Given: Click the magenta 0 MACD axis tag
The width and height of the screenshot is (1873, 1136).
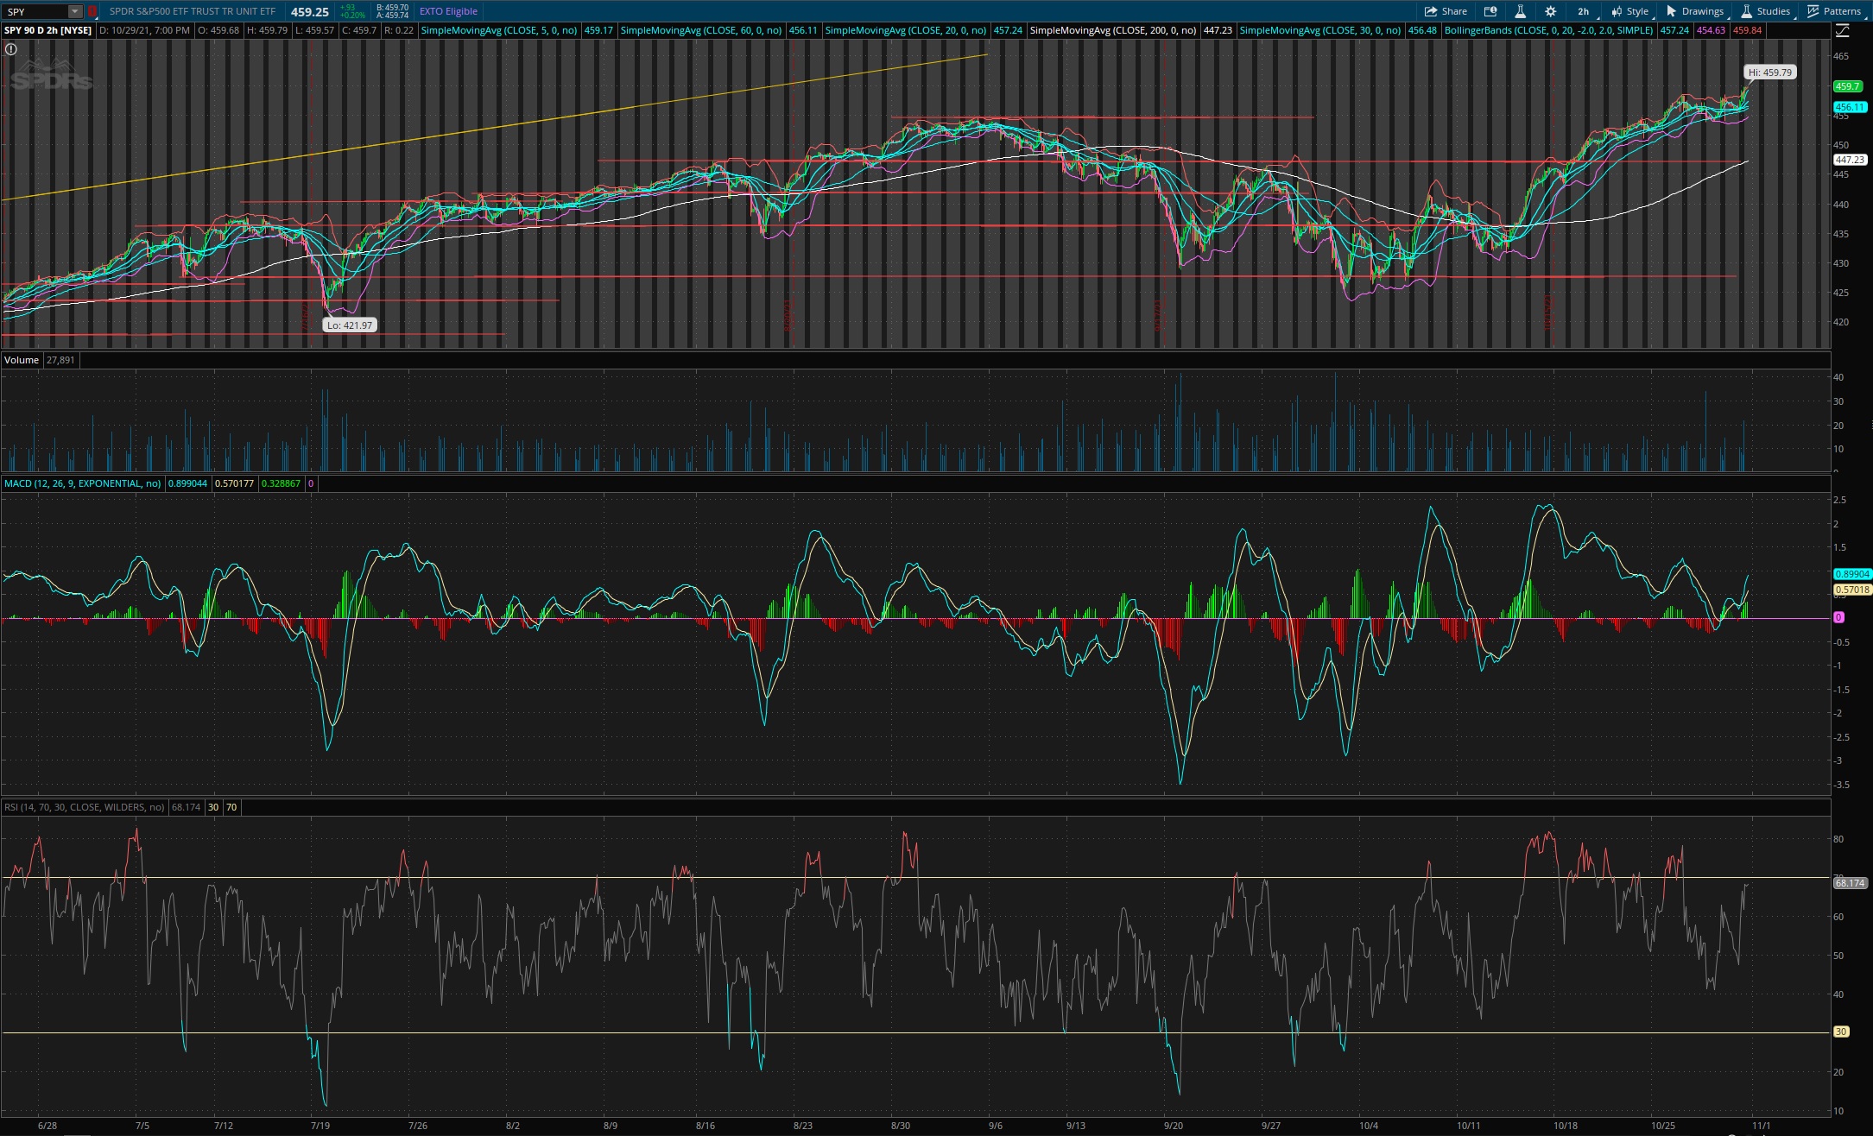Looking at the screenshot, I should 1838,617.
